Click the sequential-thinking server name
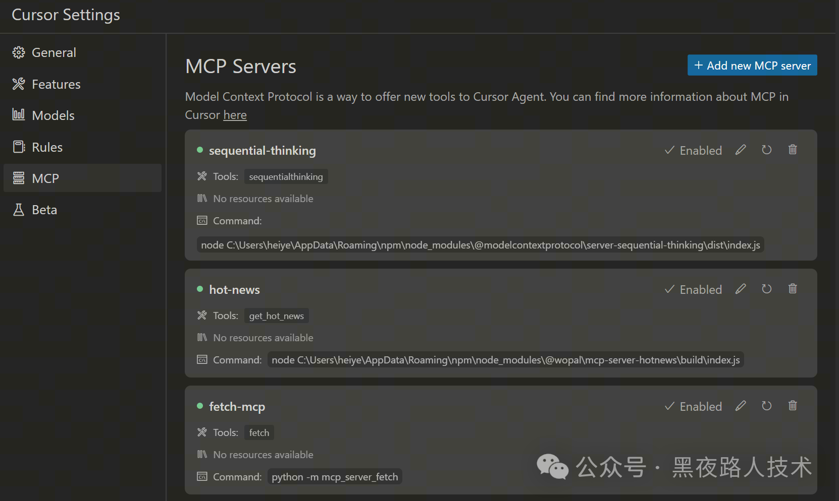The image size is (839, 501). (263, 150)
